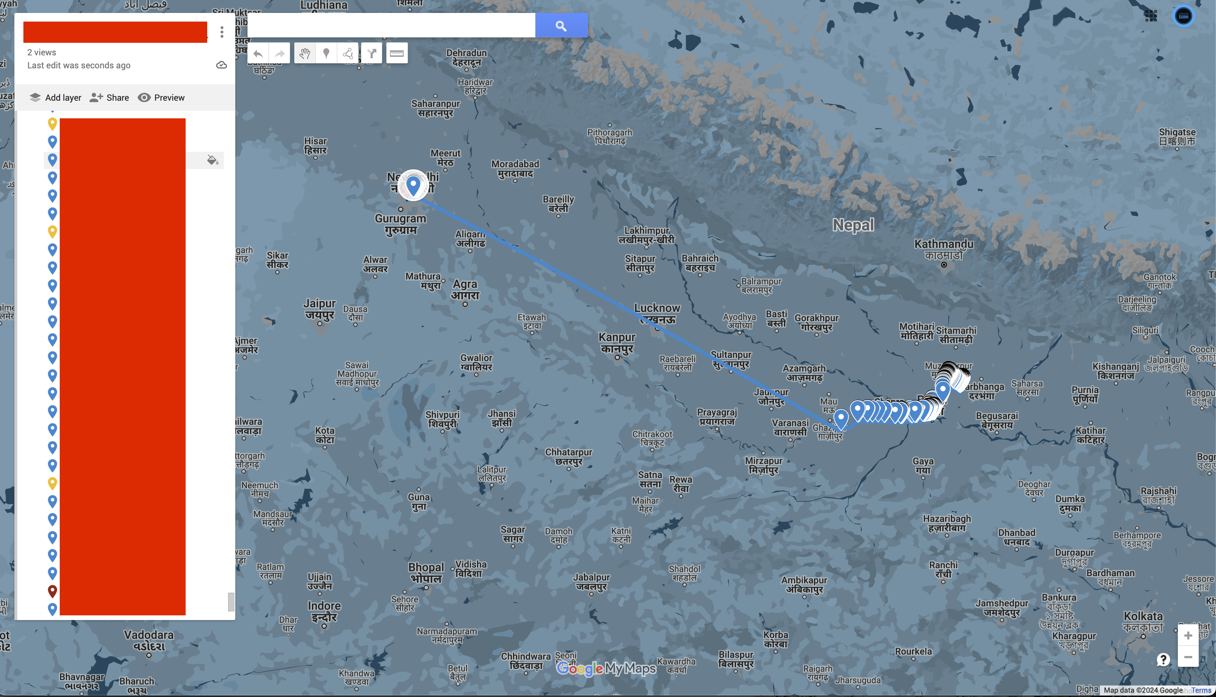Screen dimensions: 1216x697
Task: Zoom out with the minus button
Action: [x=1188, y=657]
